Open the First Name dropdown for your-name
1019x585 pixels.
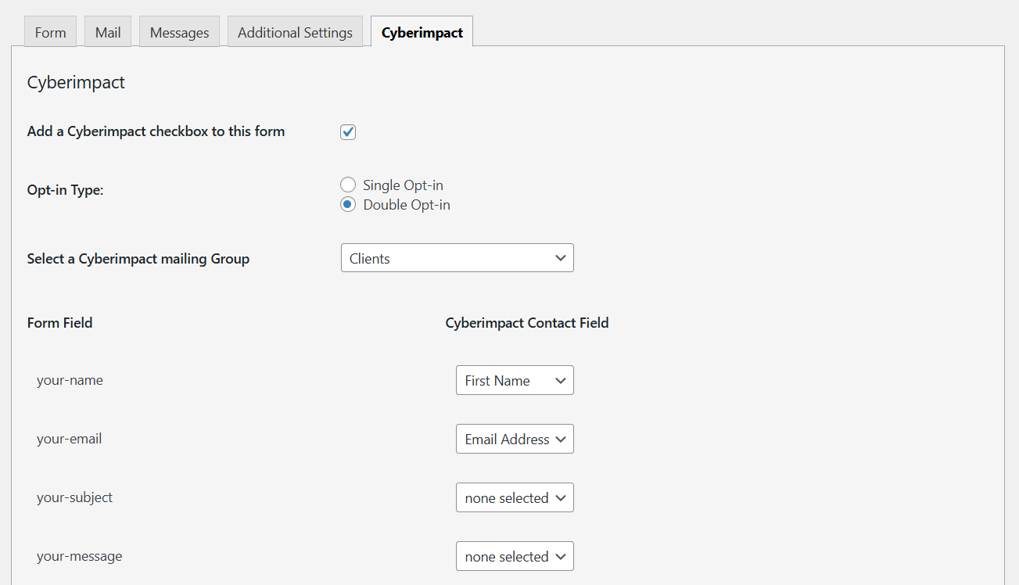(515, 380)
